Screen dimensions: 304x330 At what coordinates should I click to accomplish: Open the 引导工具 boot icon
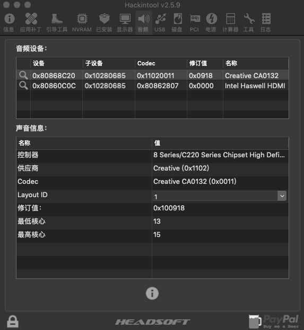pyautogui.click(x=57, y=22)
